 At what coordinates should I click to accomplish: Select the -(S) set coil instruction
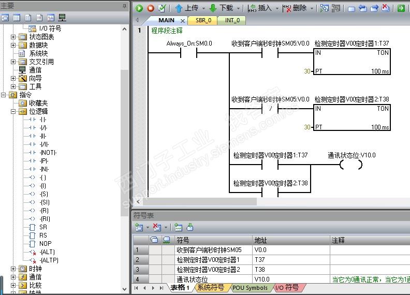tap(44, 194)
